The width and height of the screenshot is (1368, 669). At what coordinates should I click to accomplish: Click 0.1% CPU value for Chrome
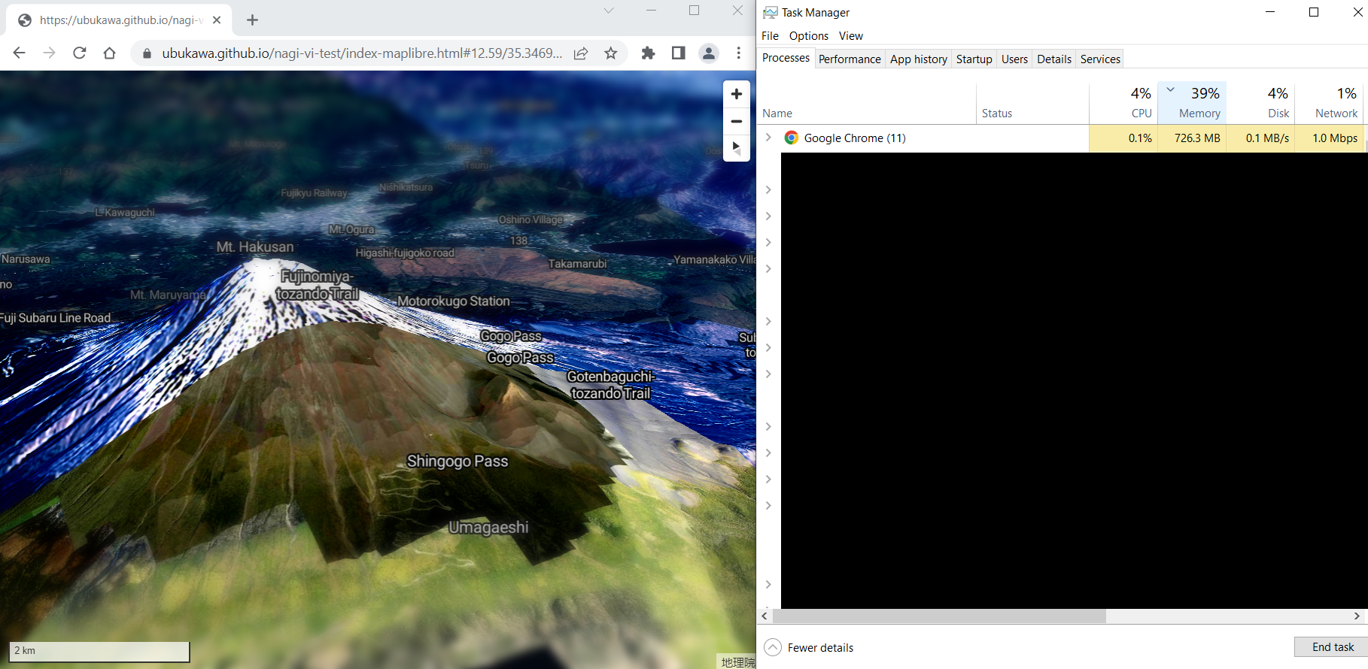pos(1140,138)
